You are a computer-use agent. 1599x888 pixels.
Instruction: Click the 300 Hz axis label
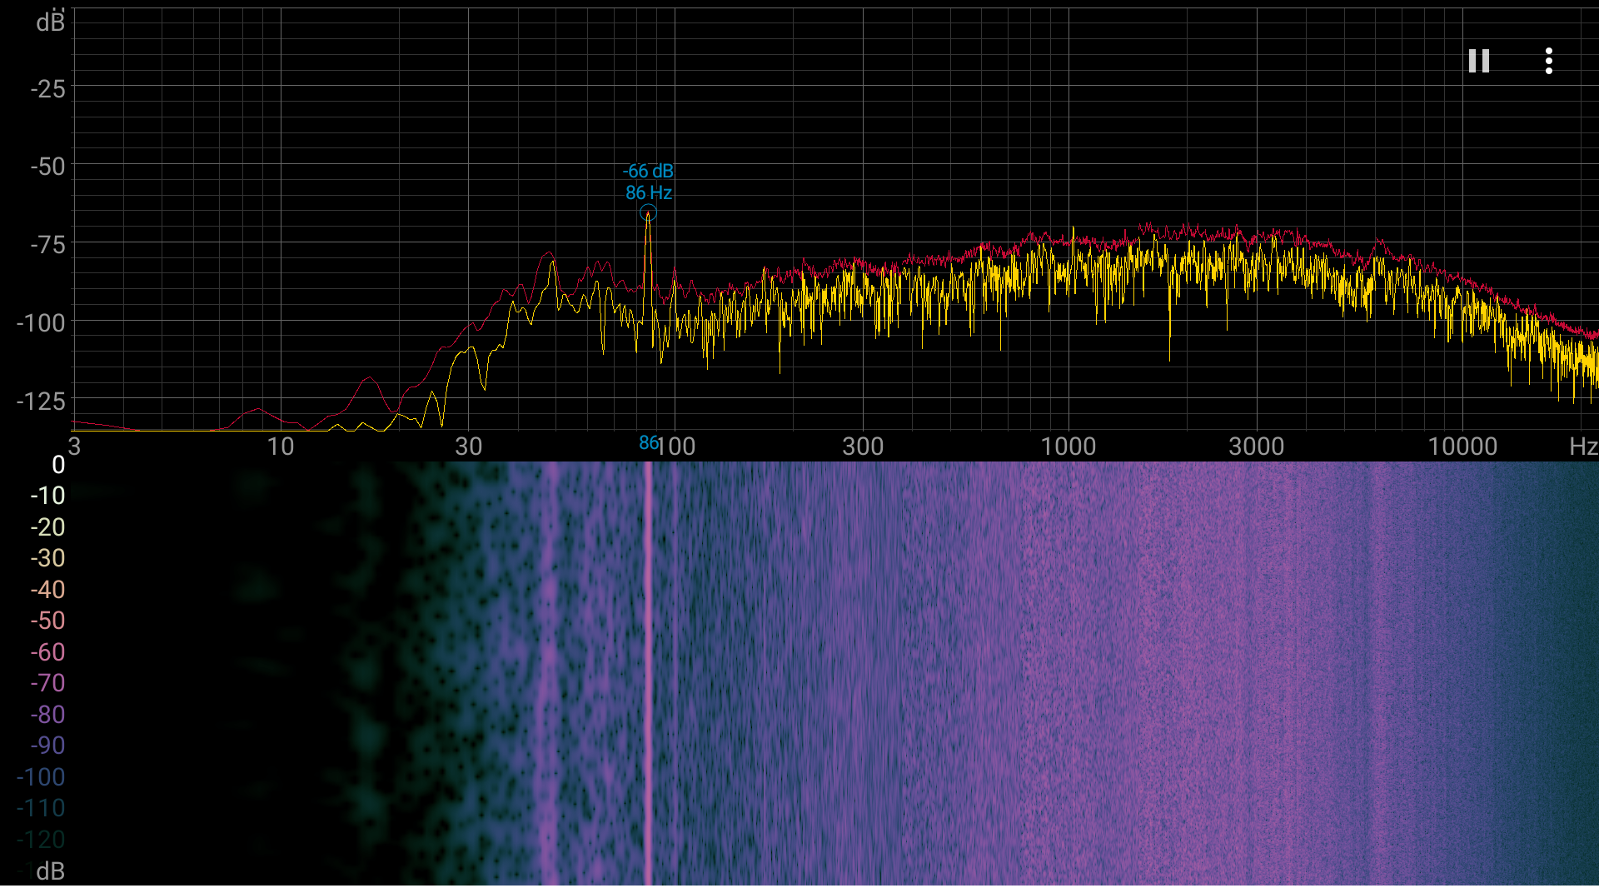863,446
